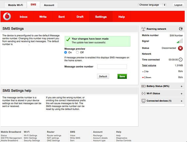187x142 pixels.
Task: Click the Default button
Action: (x=103, y=76)
